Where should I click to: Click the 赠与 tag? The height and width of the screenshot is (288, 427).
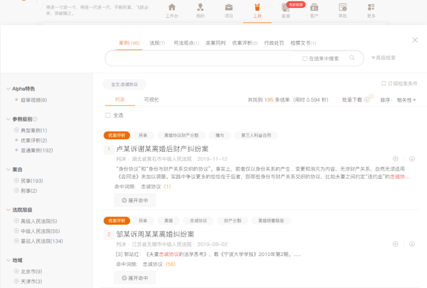[x=220, y=135]
